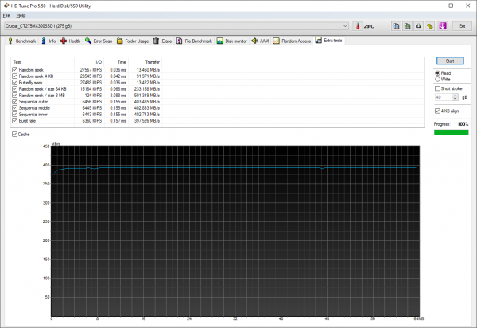Open the Benchmark tab
The width and height of the screenshot is (477, 328).
(22, 41)
